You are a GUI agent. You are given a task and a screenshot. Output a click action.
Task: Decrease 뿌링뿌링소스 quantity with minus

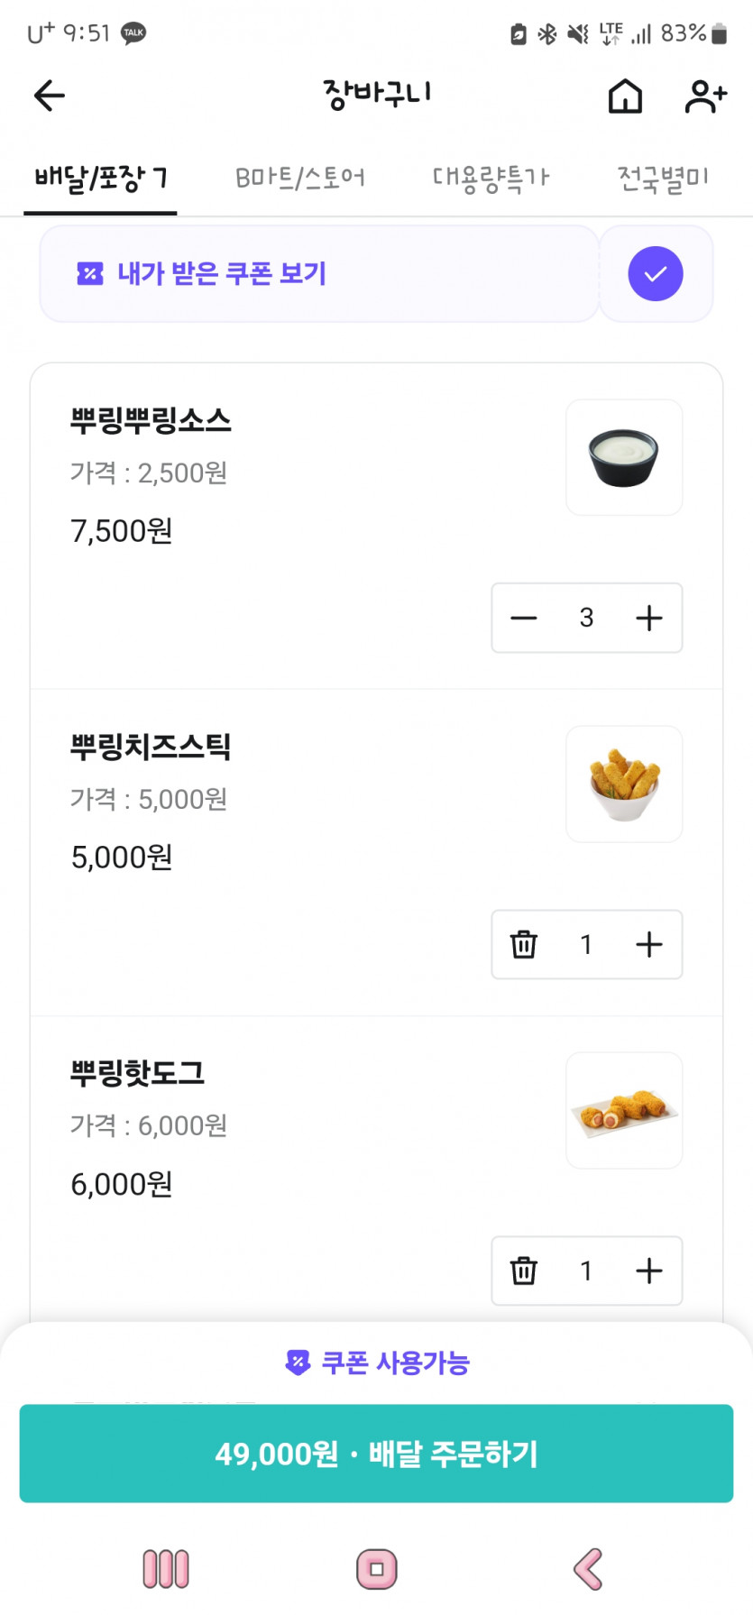coord(524,618)
